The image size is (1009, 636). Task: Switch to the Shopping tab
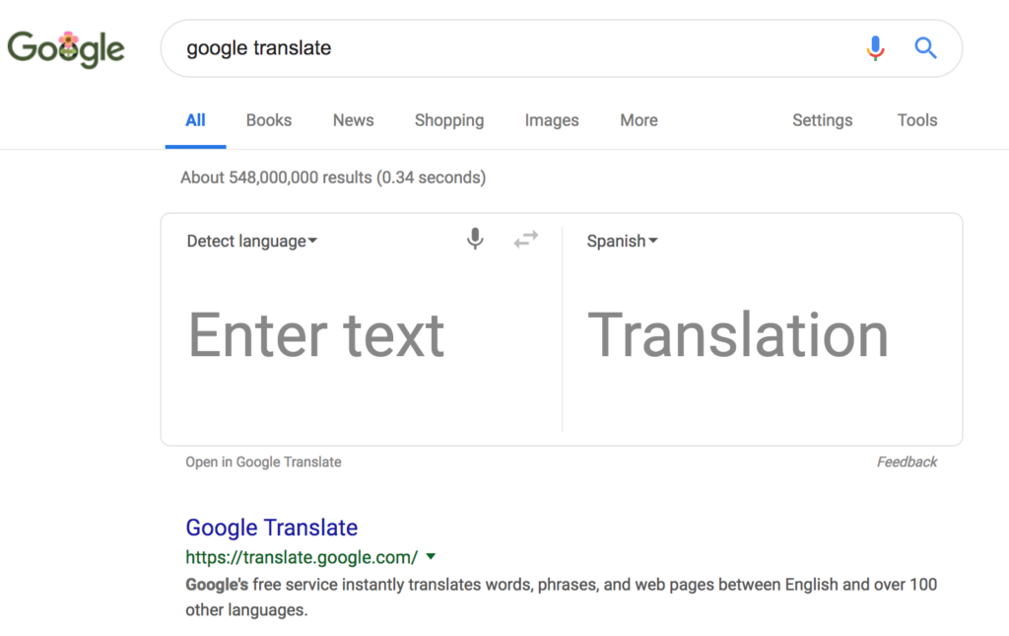(x=449, y=120)
